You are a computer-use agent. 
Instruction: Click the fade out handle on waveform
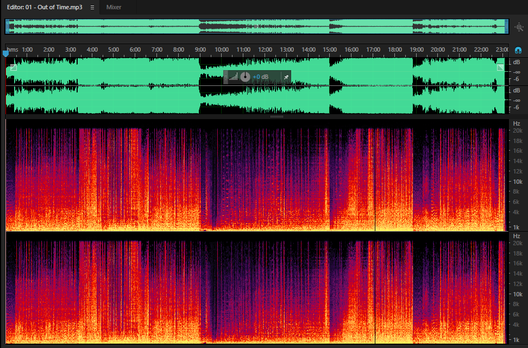point(500,67)
